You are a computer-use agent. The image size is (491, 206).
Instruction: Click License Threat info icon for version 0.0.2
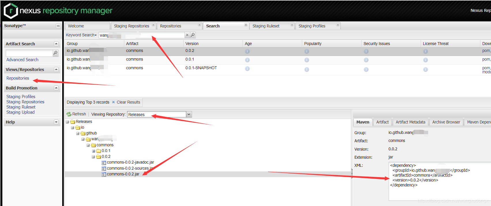[426, 51]
